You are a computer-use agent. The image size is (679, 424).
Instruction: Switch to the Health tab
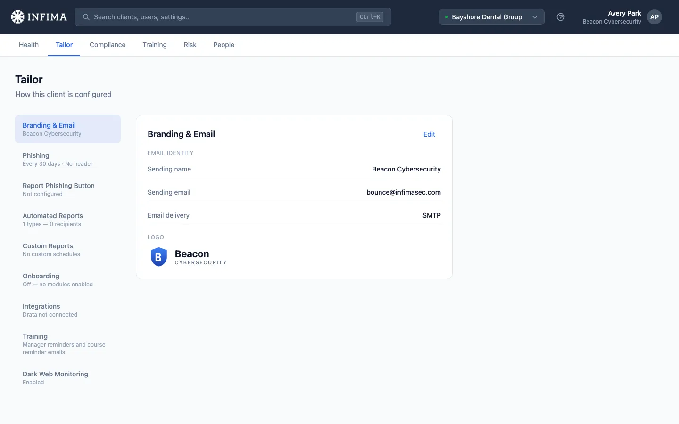[x=29, y=45]
